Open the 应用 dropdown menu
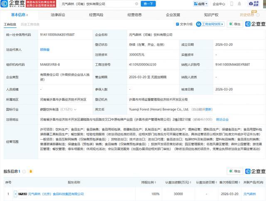The image size is (266, 201). pyautogui.click(x=201, y=4)
